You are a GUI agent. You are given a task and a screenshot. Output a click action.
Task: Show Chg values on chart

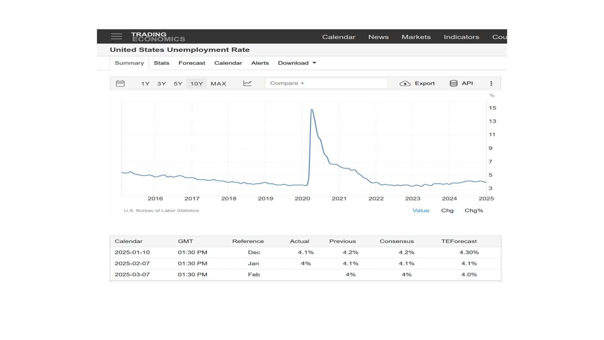[x=447, y=210]
